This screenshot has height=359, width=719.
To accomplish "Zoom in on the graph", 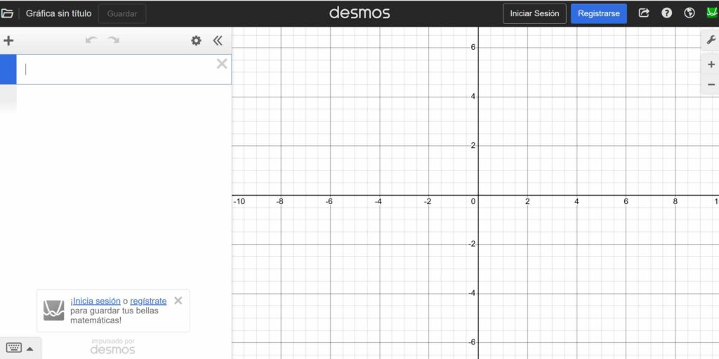I will coord(711,65).
